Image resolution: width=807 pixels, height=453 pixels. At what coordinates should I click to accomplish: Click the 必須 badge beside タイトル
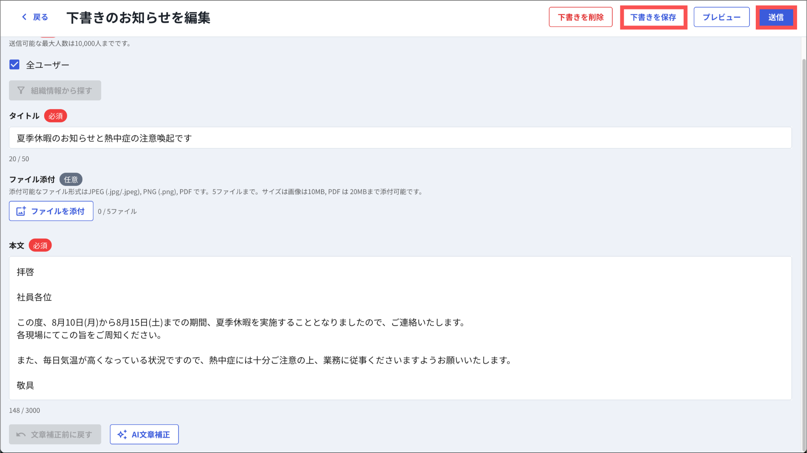tap(56, 116)
